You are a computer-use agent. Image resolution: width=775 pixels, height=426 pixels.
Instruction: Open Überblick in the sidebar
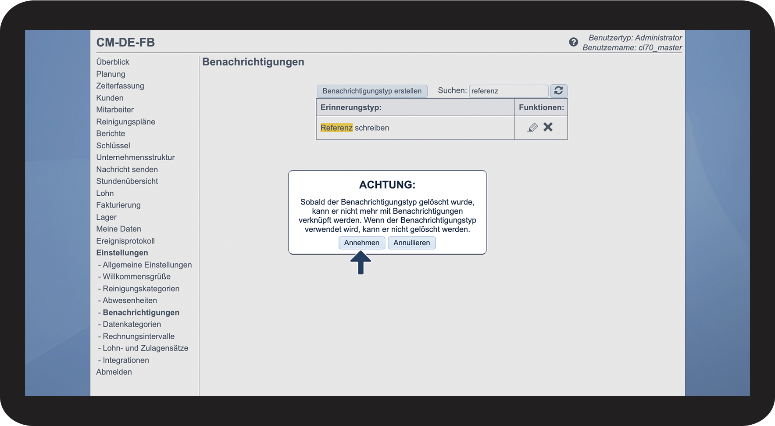pyautogui.click(x=113, y=62)
